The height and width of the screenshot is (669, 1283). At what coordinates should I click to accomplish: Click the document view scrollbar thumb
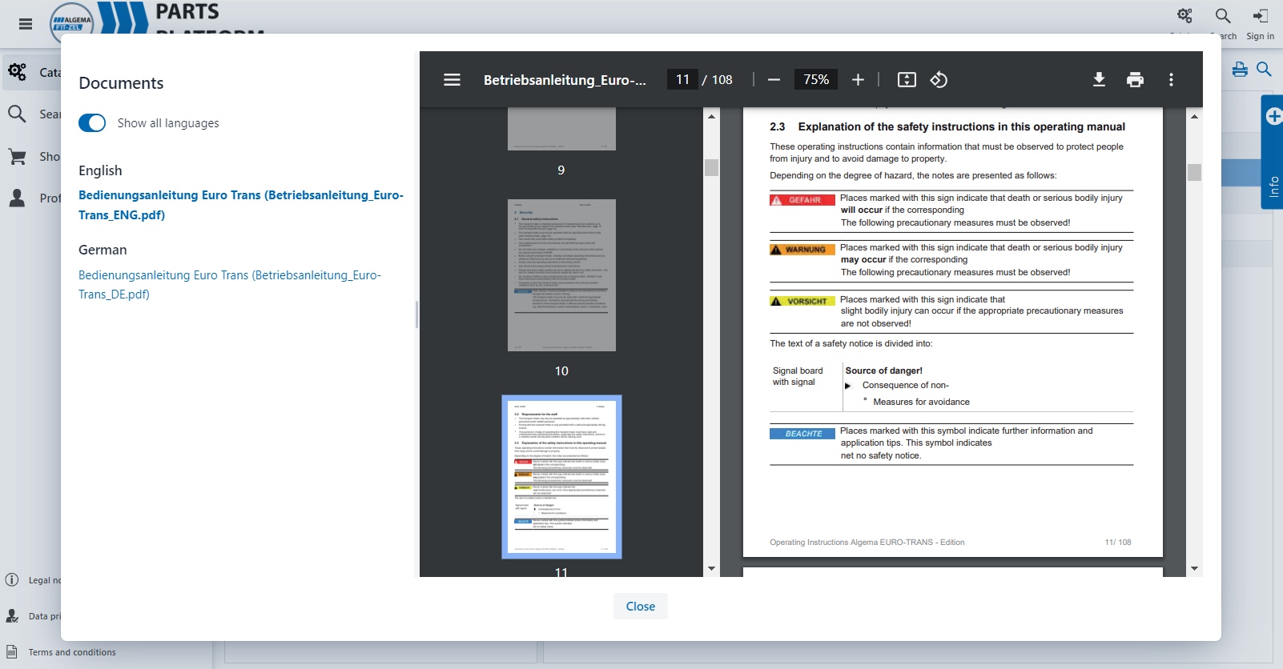coord(1194,172)
